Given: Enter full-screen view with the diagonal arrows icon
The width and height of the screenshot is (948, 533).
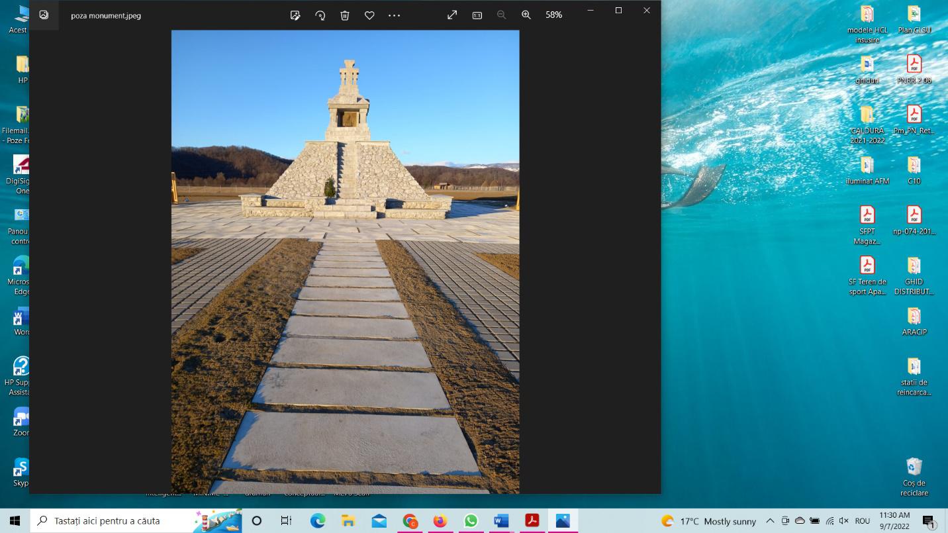Looking at the screenshot, I should [x=452, y=15].
